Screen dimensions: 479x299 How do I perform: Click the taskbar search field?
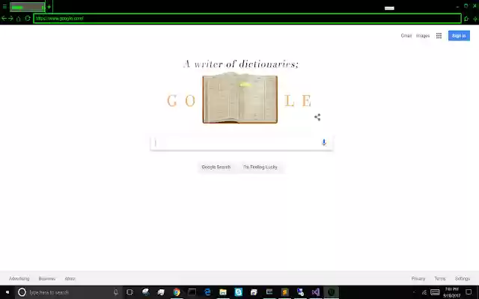[x=69, y=292]
